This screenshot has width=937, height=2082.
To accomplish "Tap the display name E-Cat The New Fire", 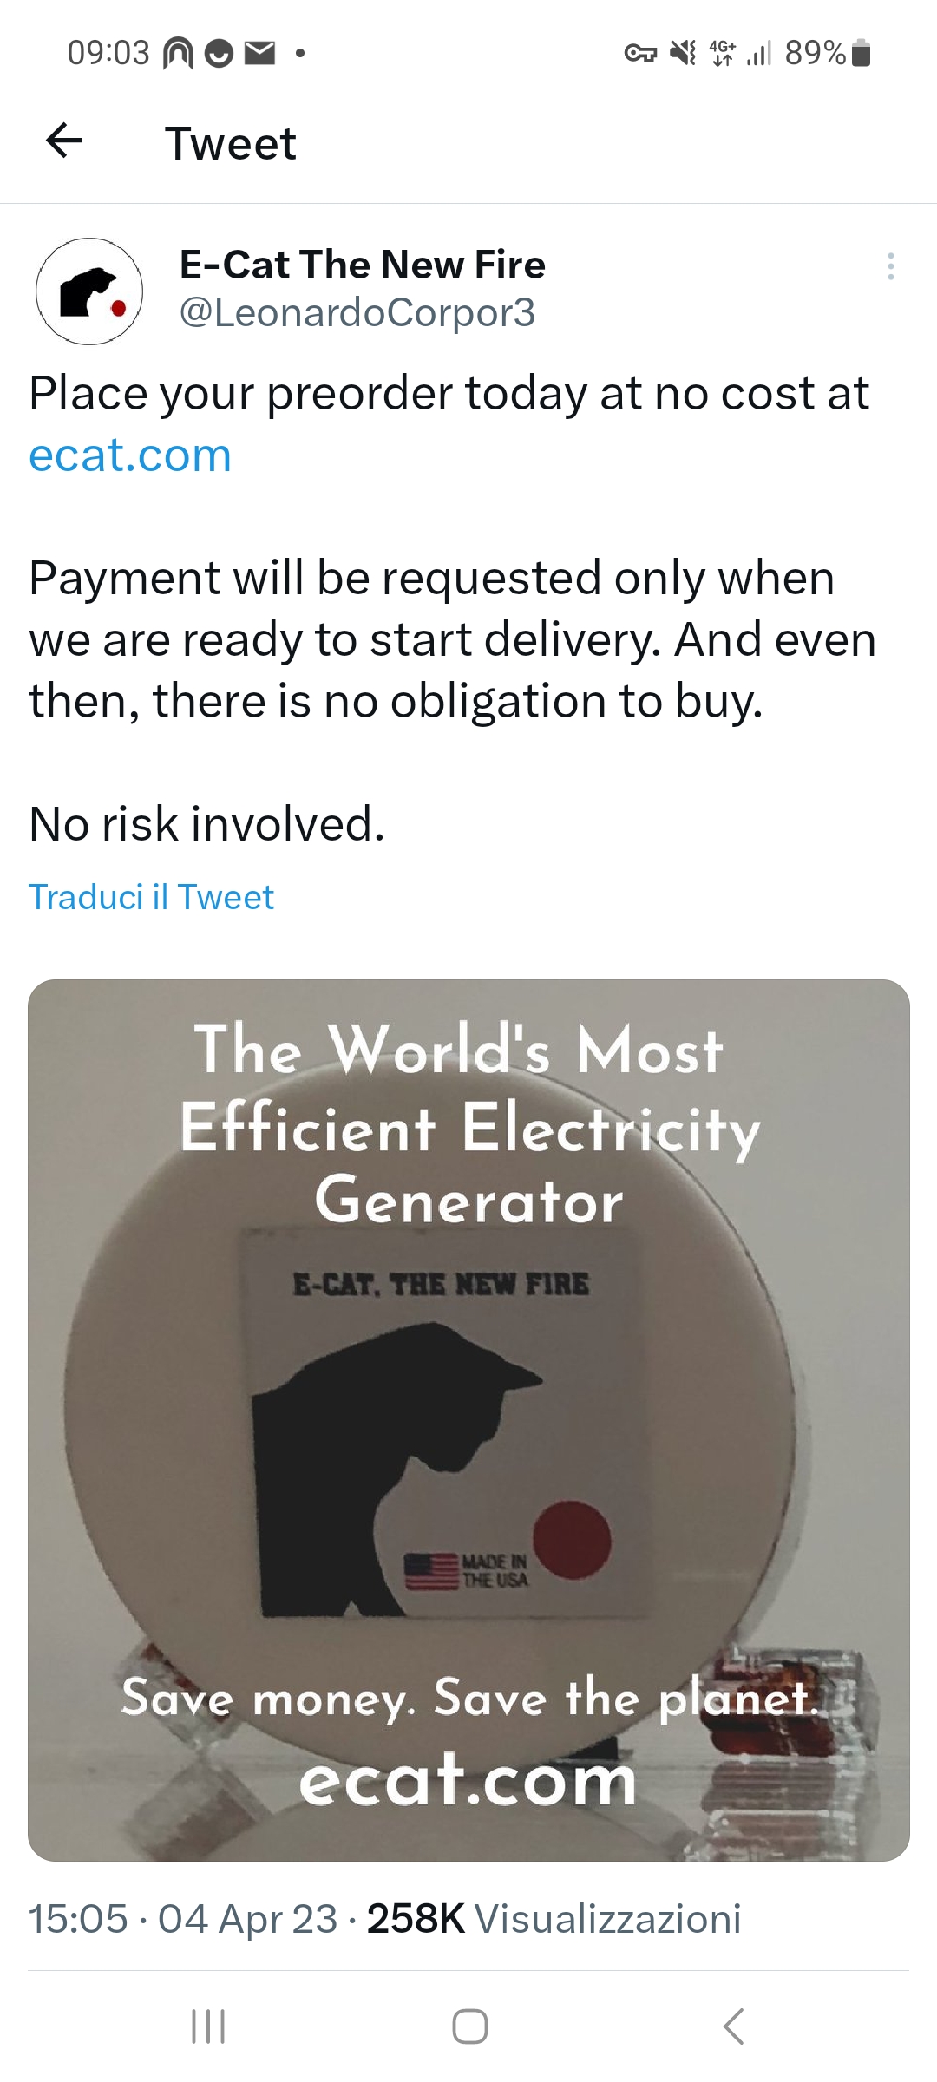I will click(362, 265).
